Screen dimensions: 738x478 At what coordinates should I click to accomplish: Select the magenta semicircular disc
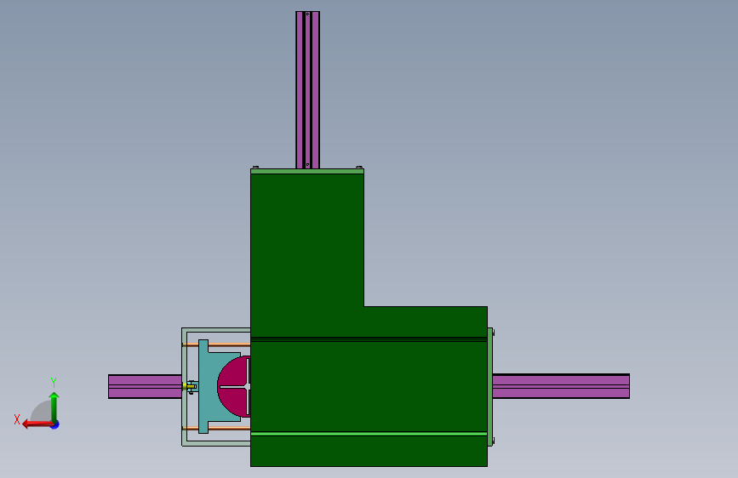(x=234, y=386)
